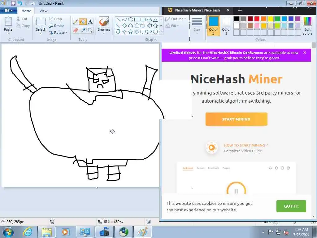Select the Text tool marked A
This screenshot has width=317, height=238.
point(90,21)
